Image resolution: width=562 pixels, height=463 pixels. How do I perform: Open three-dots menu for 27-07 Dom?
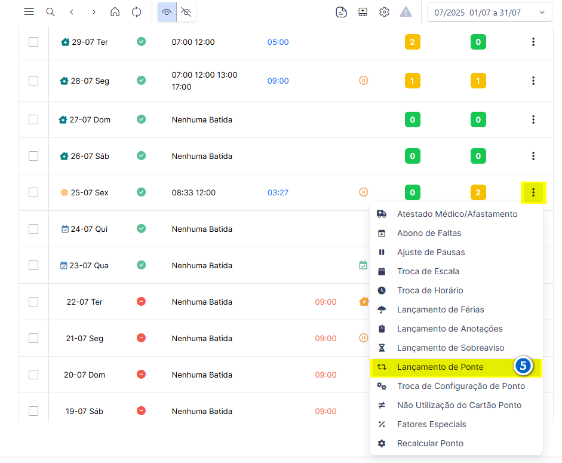coord(533,119)
